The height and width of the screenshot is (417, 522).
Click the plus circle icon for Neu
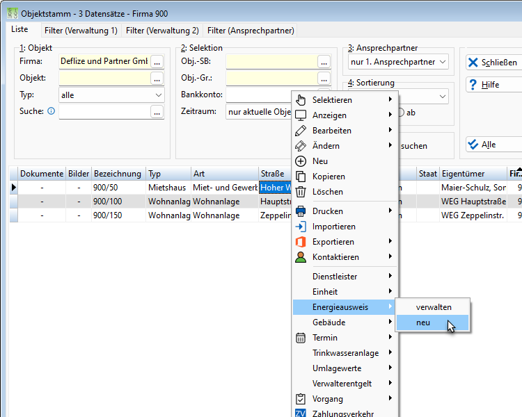click(301, 161)
